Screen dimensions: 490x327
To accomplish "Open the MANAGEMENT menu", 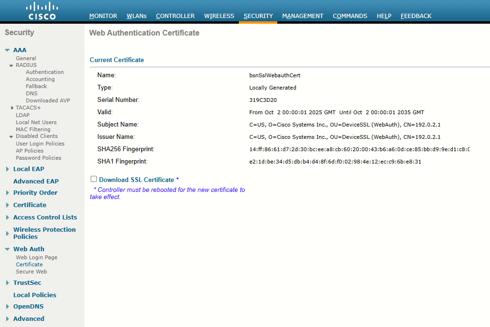I will (x=302, y=16).
